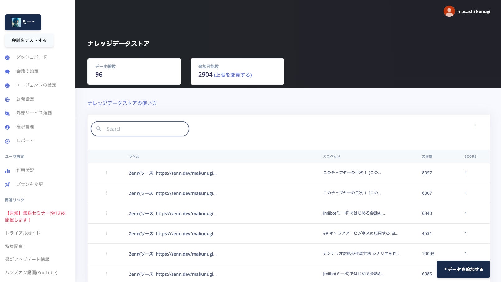Select the エージェントの設定 smiley icon
Image resolution: width=501 pixels, height=282 pixels.
7,86
